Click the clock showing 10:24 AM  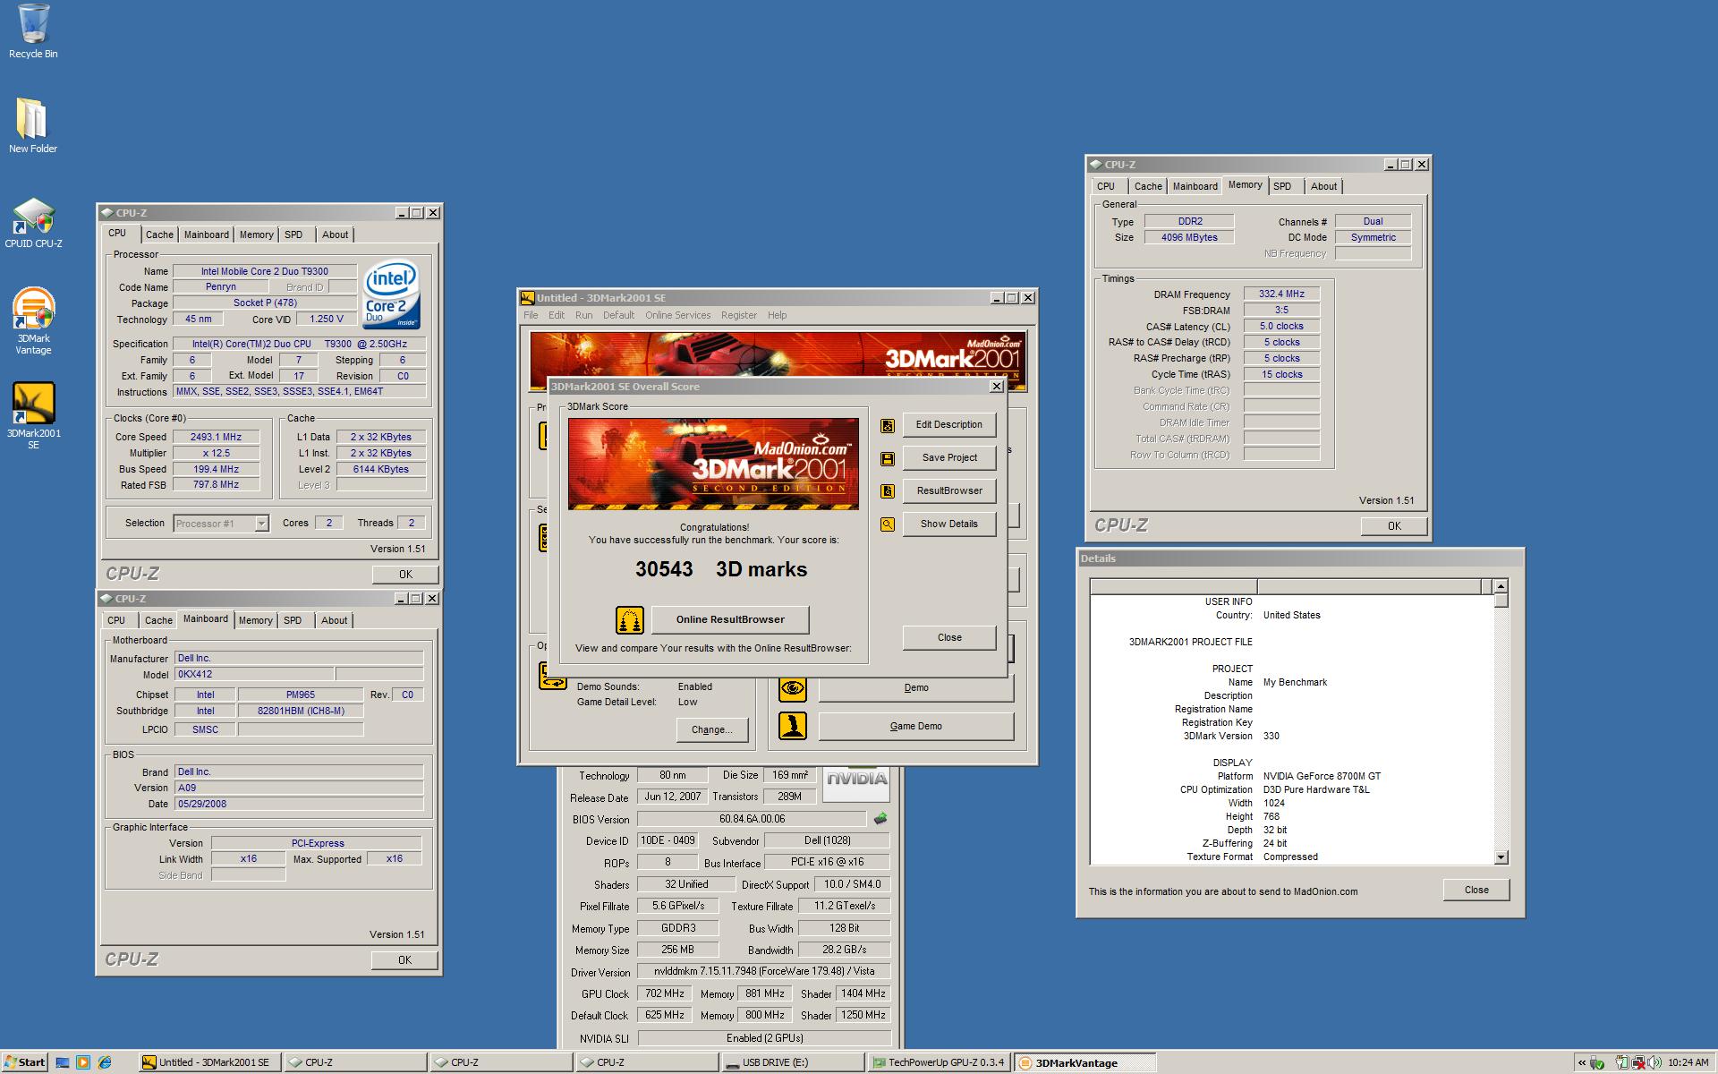pos(1688,1062)
